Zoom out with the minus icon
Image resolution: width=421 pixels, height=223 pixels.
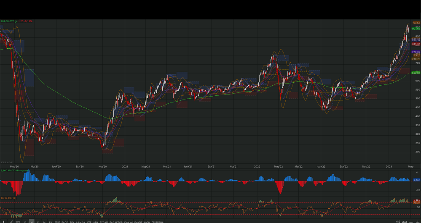[x=411, y=222]
